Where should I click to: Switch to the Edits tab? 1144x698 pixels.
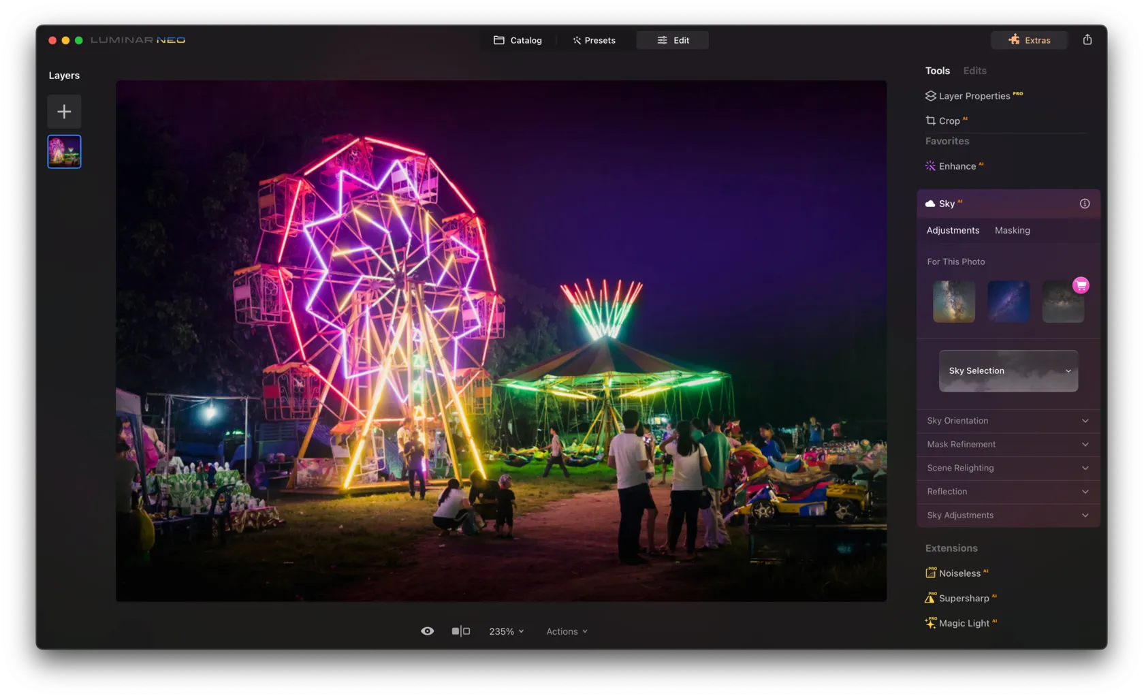974,71
